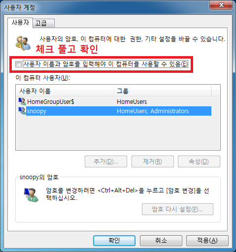236x252 pixels.
Task: Uncheck the require username and password checkbox
Action: [18, 64]
